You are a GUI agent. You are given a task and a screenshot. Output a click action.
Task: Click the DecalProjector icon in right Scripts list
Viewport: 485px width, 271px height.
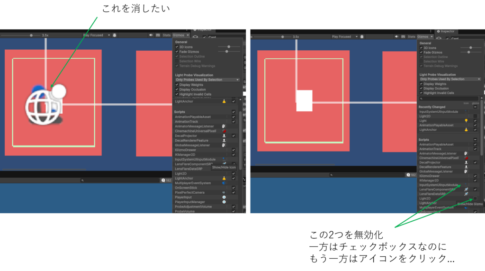(x=466, y=163)
